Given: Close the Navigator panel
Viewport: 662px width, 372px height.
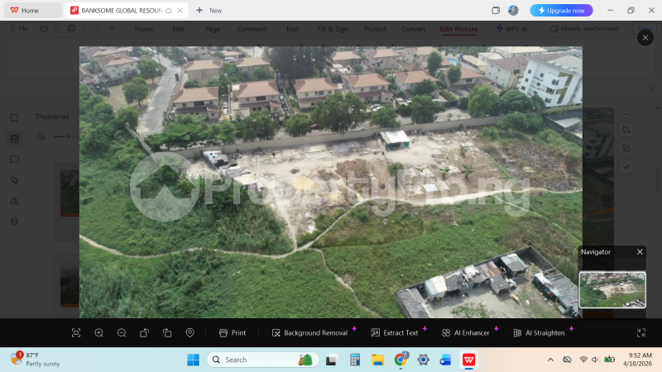Looking at the screenshot, I should pos(640,252).
